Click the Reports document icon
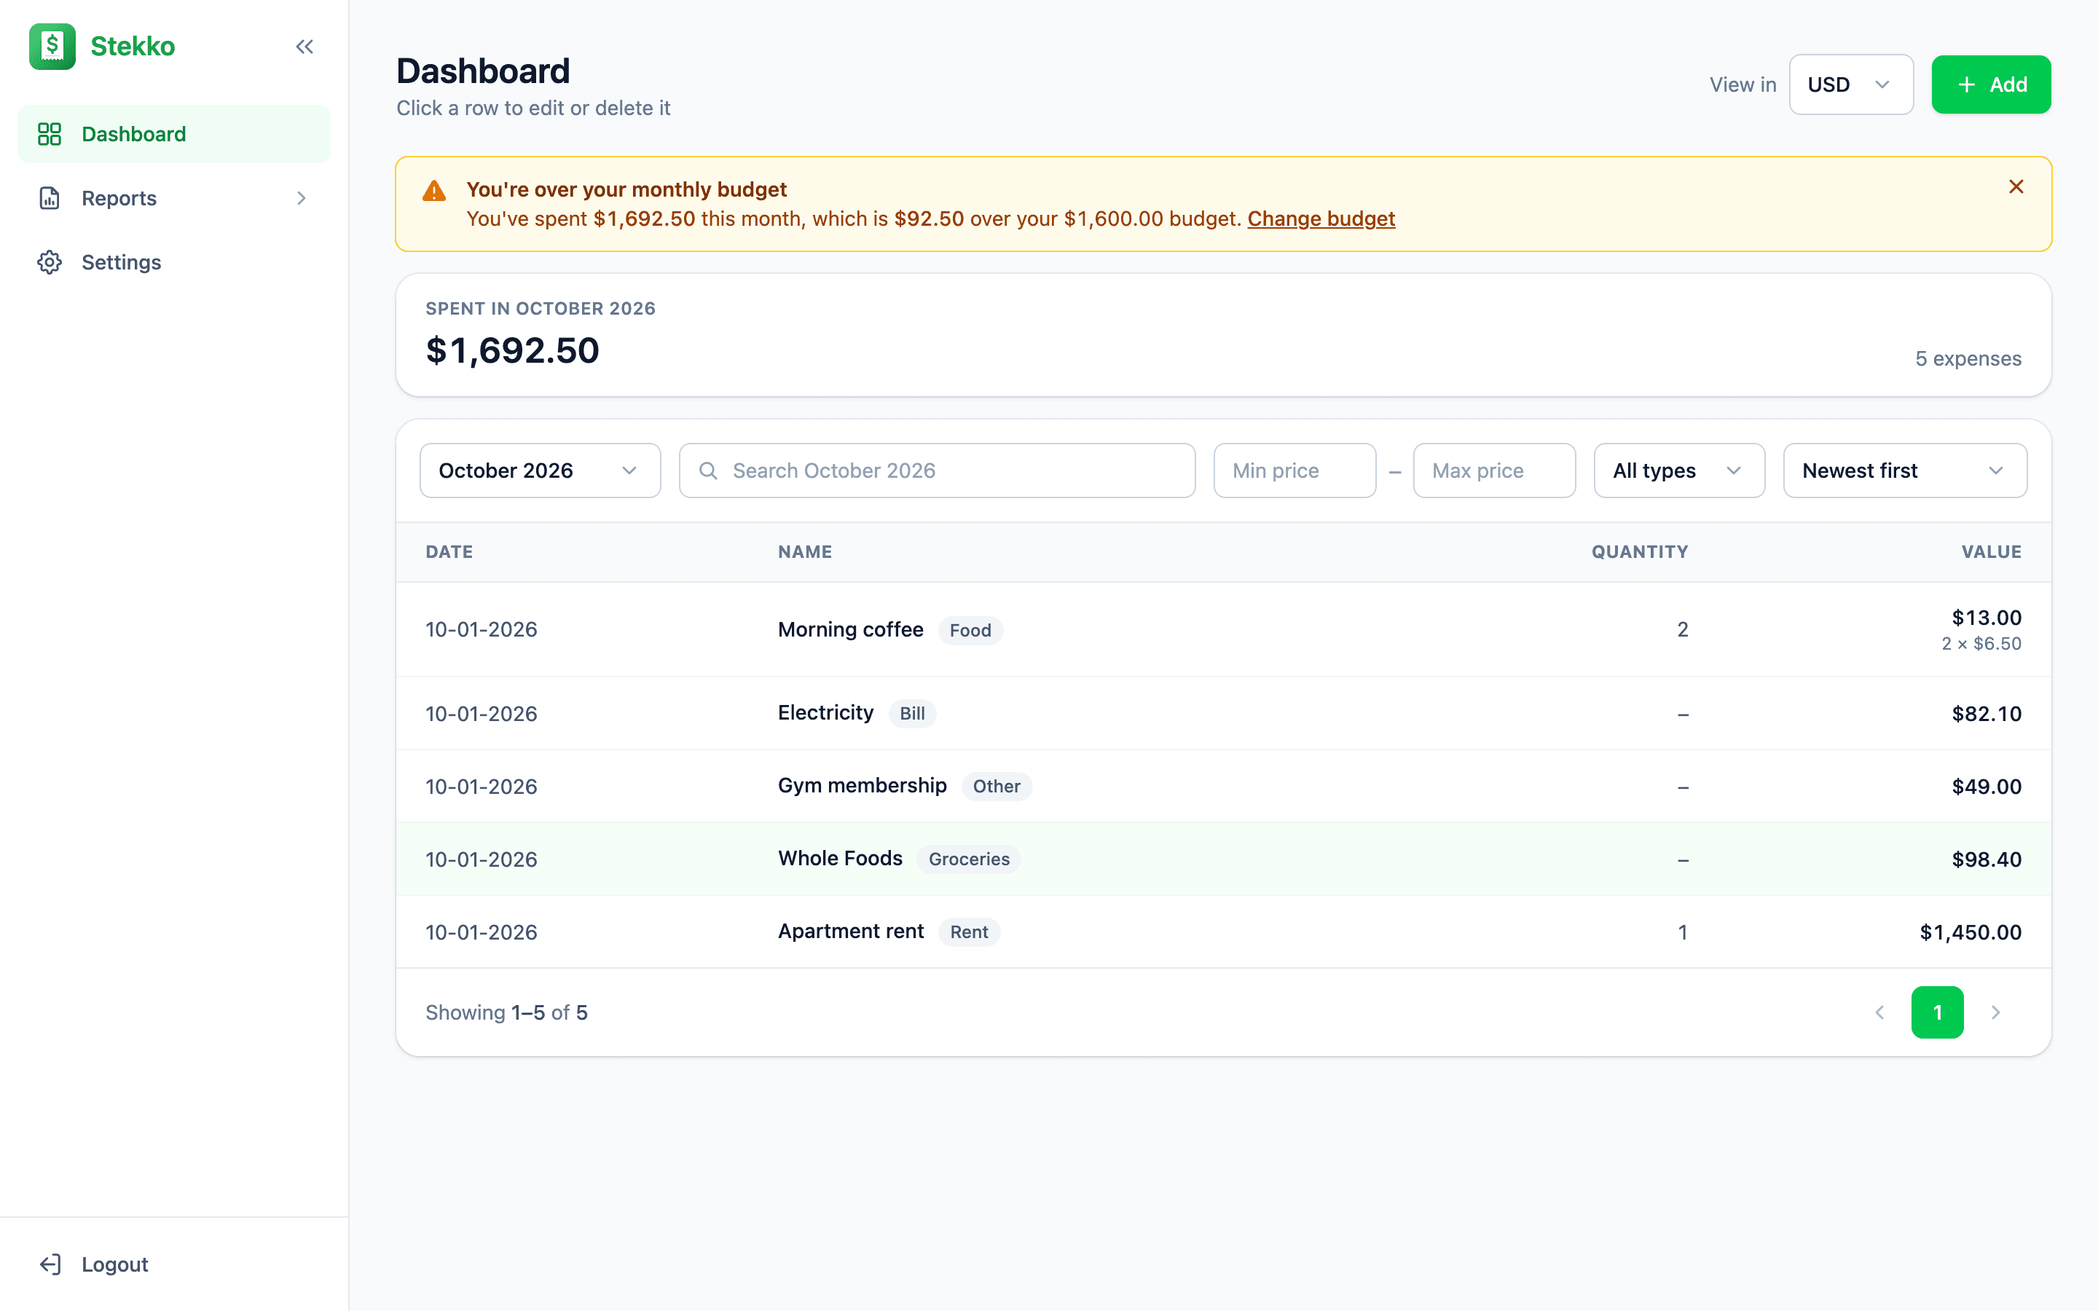Screen dimensions: 2098x1311 (50, 197)
